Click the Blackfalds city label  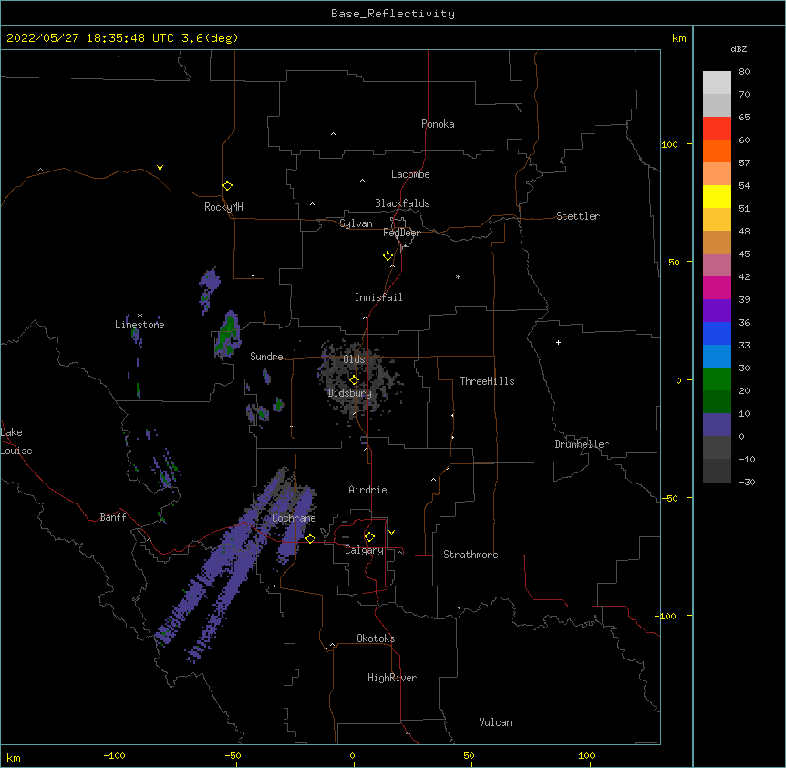click(402, 203)
